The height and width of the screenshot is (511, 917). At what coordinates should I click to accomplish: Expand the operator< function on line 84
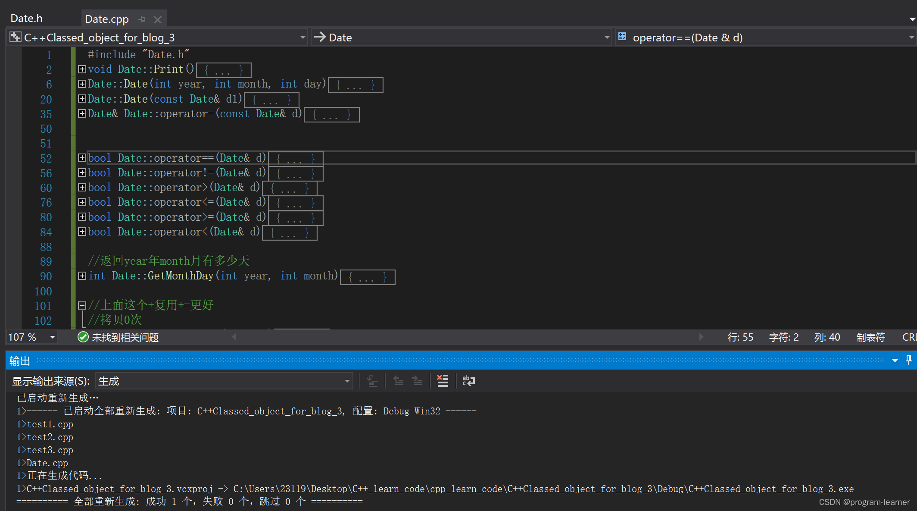pos(82,232)
